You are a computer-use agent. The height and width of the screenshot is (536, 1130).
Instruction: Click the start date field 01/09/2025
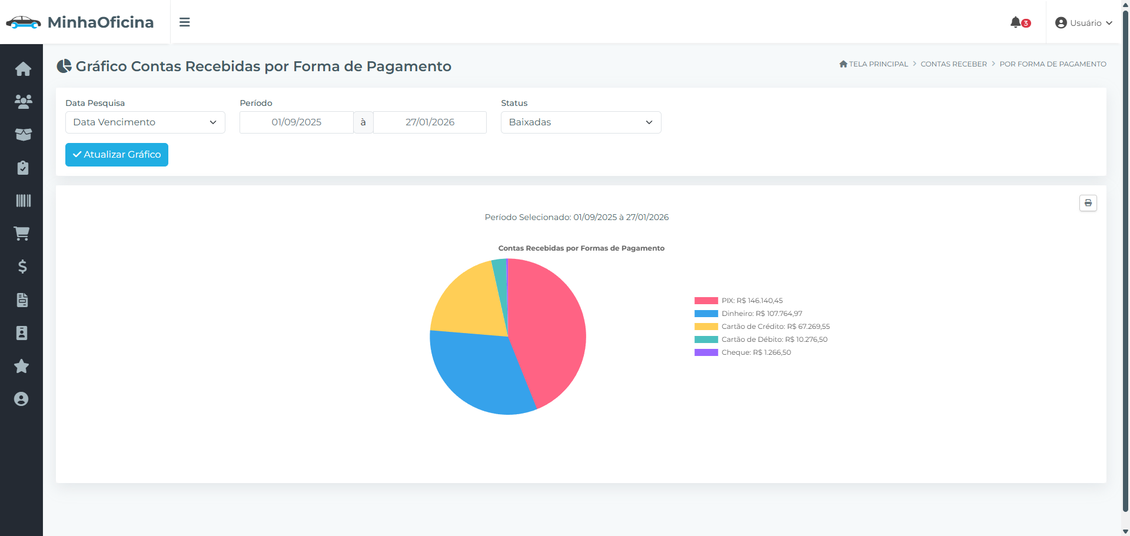(297, 122)
